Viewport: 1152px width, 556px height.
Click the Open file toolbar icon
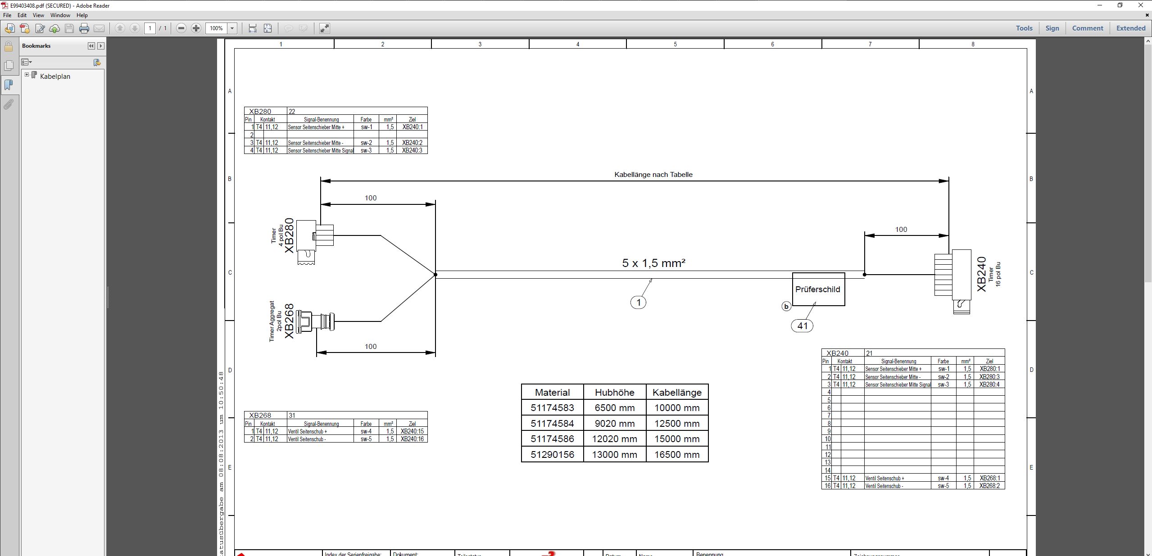tap(9, 28)
